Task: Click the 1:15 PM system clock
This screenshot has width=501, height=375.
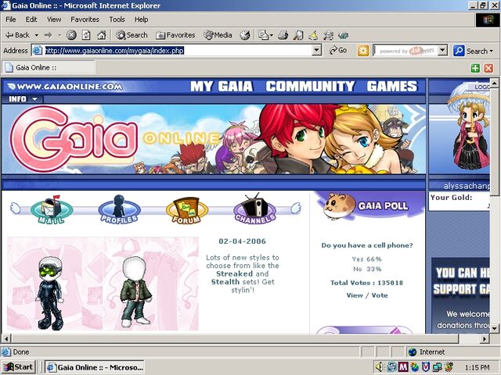Action: [x=477, y=367]
